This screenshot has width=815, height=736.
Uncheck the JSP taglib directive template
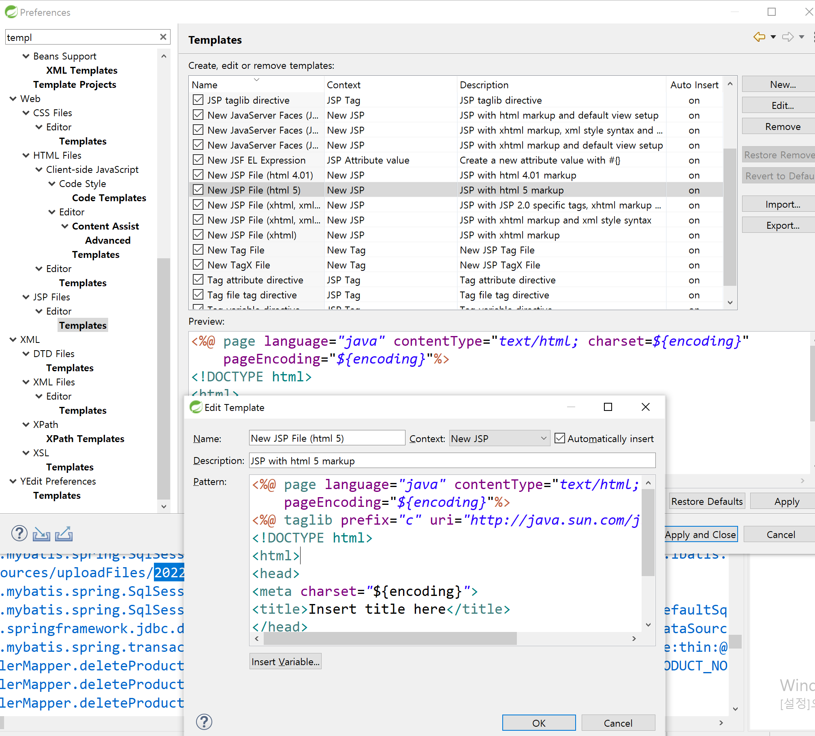tap(198, 100)
